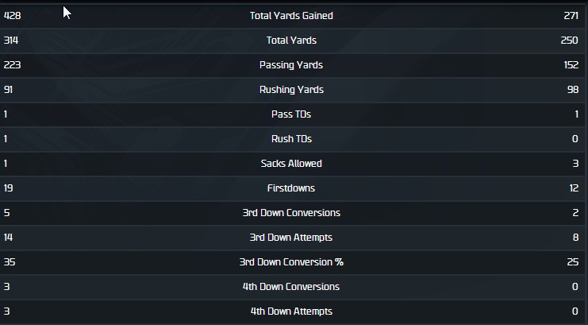
Task: Click the 3rd Down Conversion % label
Action: coord(291,261)
